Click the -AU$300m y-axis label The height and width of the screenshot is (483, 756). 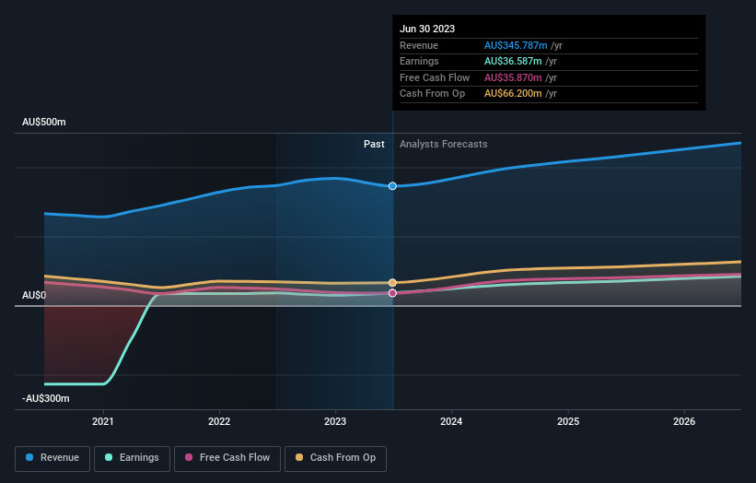(x=46, y=398)
